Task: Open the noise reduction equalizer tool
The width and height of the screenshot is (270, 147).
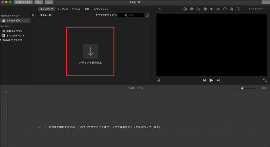Action: tap(218, 9)
